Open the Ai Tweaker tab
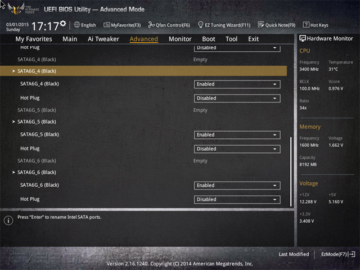Image resolution: width=360 pixels, height=270 pixels. [x=103, y=39]
